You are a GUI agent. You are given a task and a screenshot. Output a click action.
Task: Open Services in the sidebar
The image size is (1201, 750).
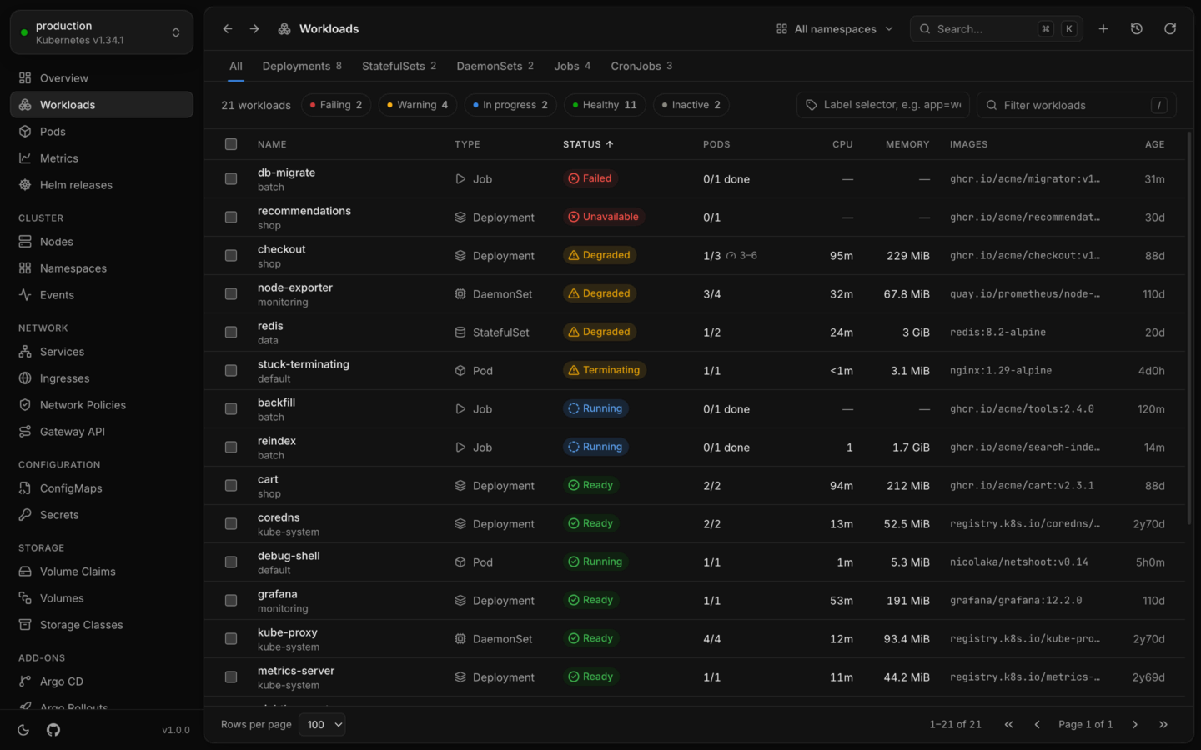(102, 352)
